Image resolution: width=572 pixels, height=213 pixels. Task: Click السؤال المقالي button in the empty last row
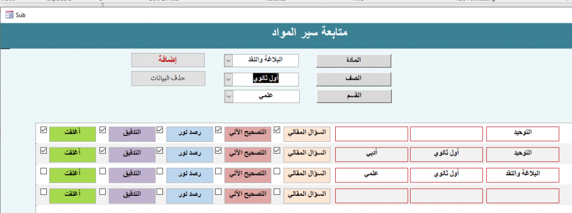(x=307, y=196)
